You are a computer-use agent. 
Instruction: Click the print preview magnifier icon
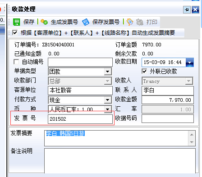tap(130, 22)
